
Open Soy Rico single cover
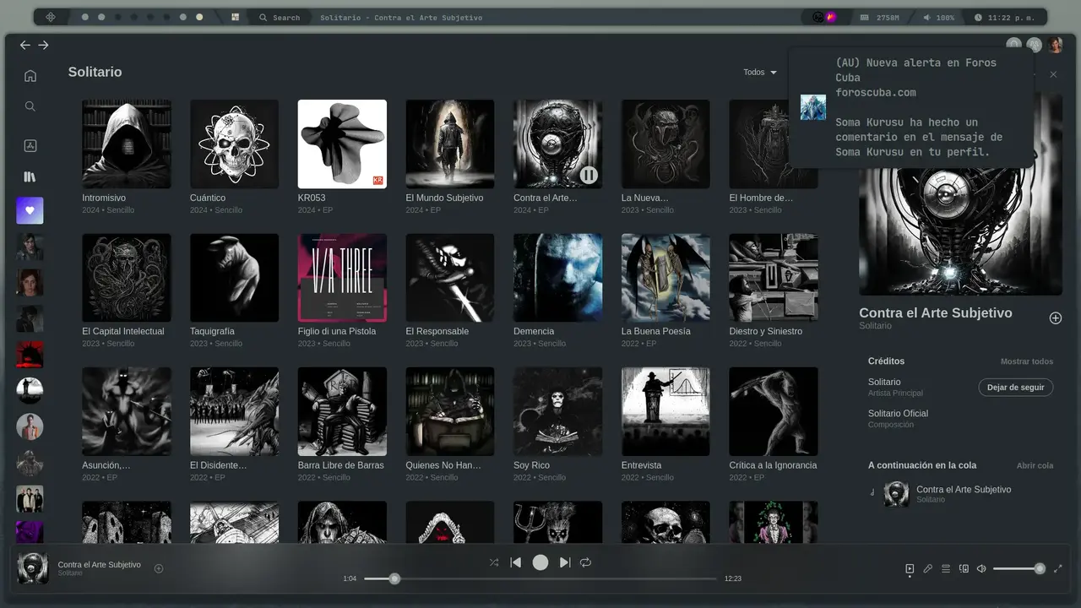tap(558, 411)
